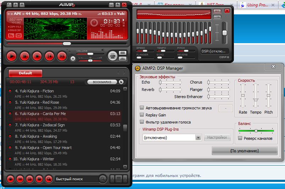Start playback with the Play button

click(x=12, y=56)
